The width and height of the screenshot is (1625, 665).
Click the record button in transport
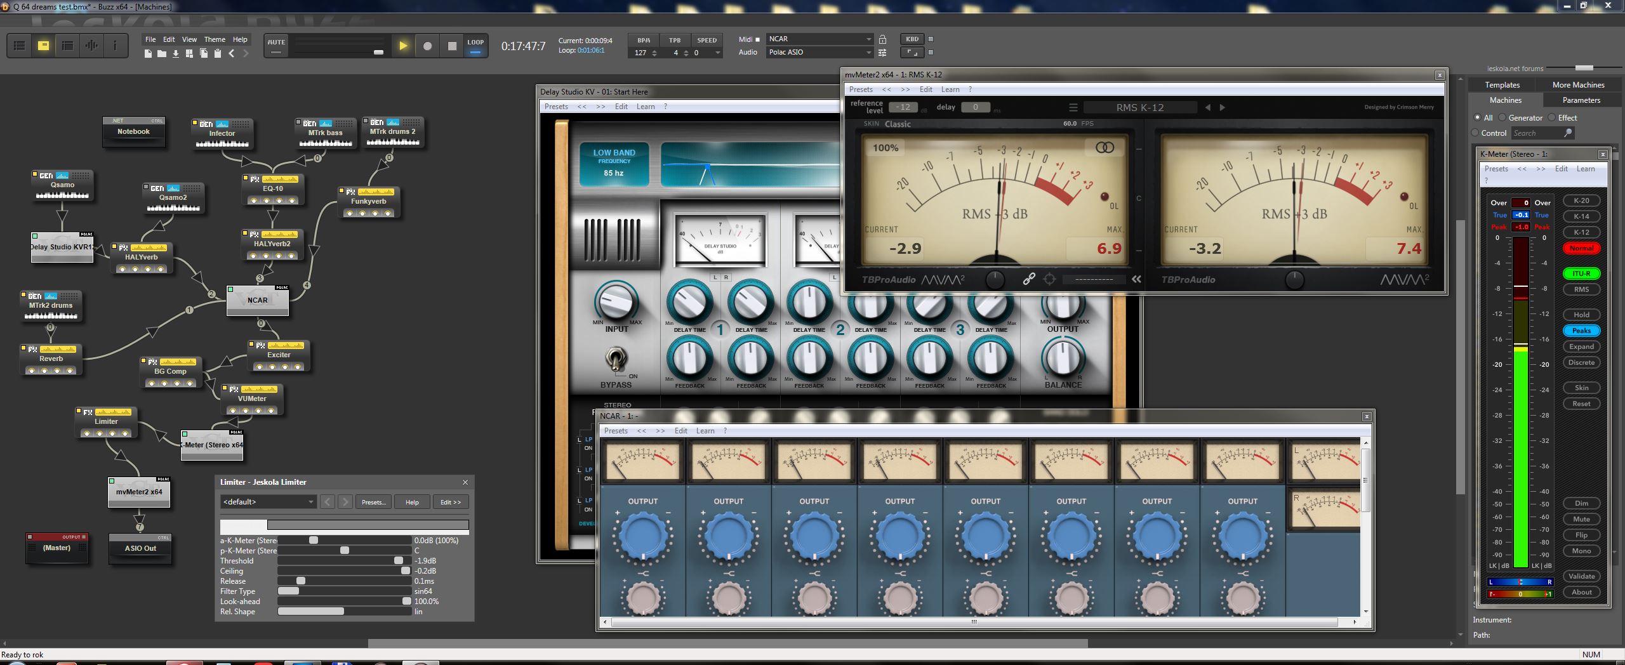pos(428,46)
